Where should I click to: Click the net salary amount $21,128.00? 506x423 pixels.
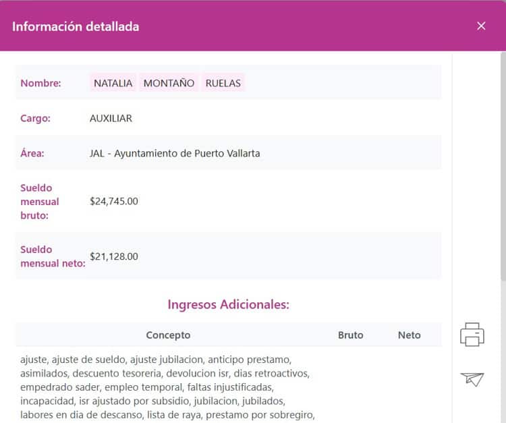(x=113, y=256)
